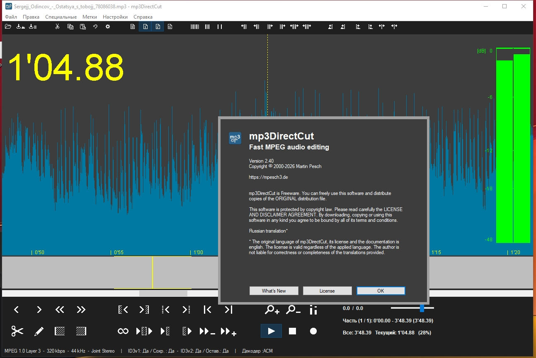Screen dimensions: 536x358
Task: Open settings with the gear icon
Action: point(108,27)
